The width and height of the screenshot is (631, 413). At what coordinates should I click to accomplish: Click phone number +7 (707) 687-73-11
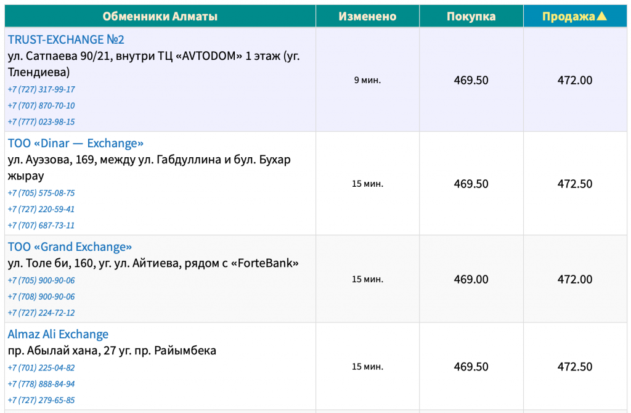click(x=41, y=225)
